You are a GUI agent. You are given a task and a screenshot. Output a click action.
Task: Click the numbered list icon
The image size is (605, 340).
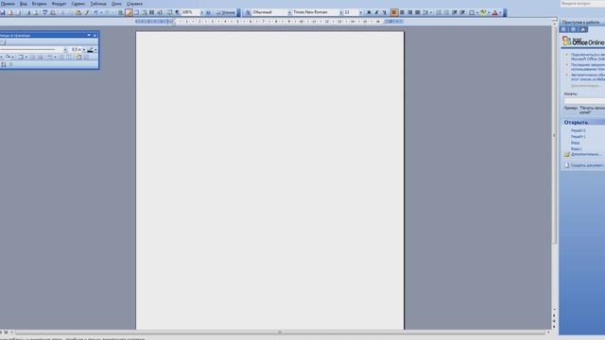point(439,12)
